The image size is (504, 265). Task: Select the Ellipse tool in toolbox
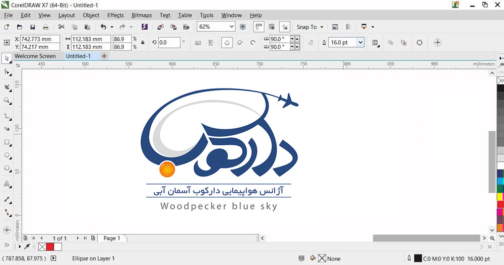[7, 155]
